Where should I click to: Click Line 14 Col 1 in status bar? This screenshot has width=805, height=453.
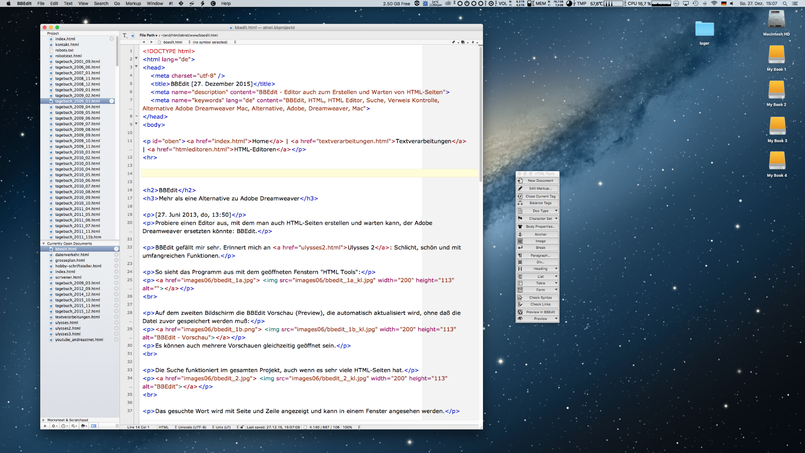138,427
